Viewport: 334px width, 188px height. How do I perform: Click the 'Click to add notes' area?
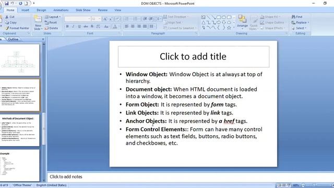tap(190, 177)
